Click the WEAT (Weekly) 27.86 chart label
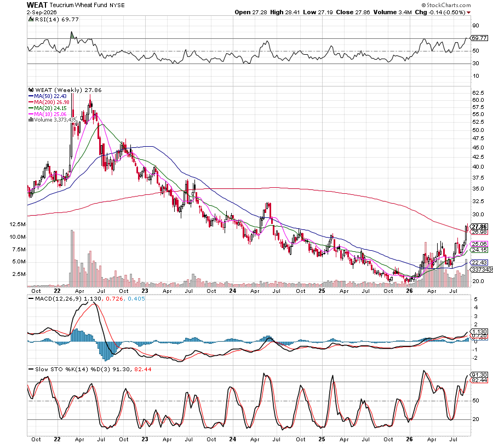 click(x=68, y=90)
